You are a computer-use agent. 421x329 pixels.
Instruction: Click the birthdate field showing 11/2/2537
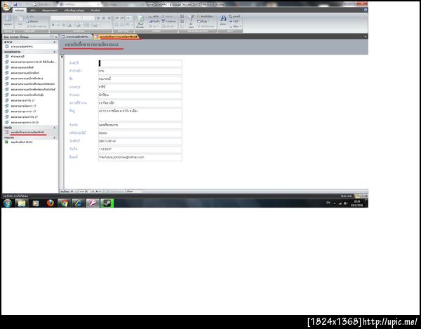tap(140, 149)
